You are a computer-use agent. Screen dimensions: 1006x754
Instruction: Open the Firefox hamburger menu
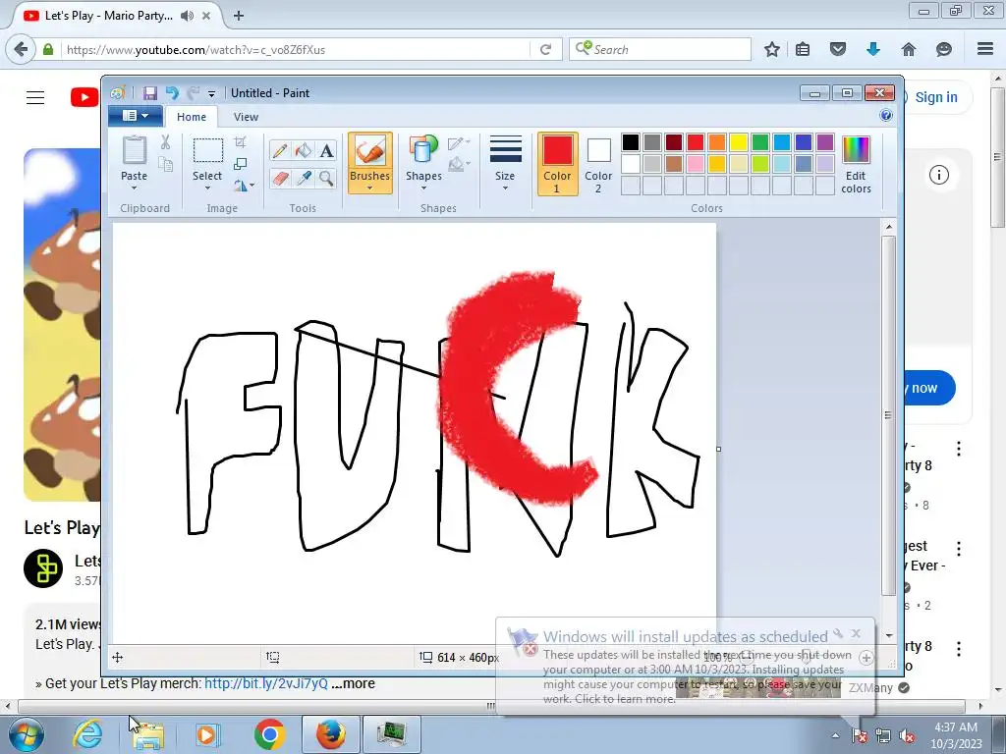coord(985,49)
